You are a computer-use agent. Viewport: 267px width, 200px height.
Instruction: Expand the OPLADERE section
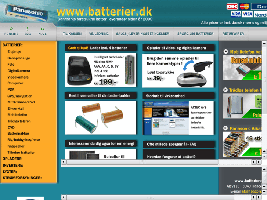pos(12,159)
